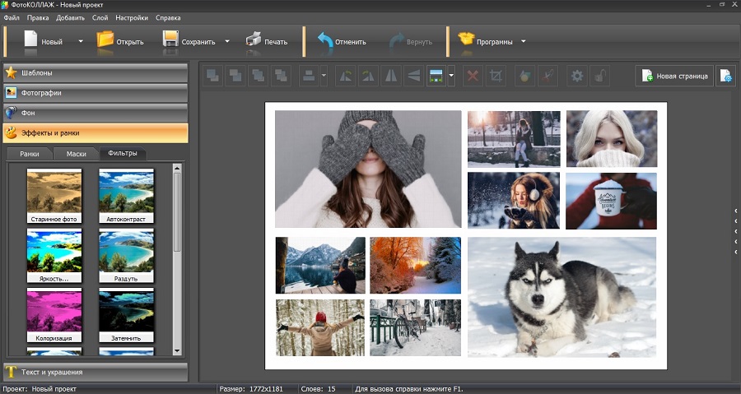Screen dimensions: 741x394
Task: Open the Программы dropdown arrow
Action: [x=523, y=41]
